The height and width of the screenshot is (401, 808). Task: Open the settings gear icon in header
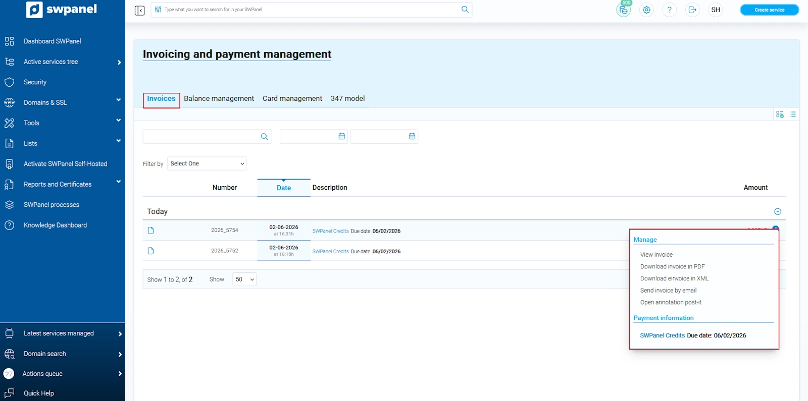646,10
